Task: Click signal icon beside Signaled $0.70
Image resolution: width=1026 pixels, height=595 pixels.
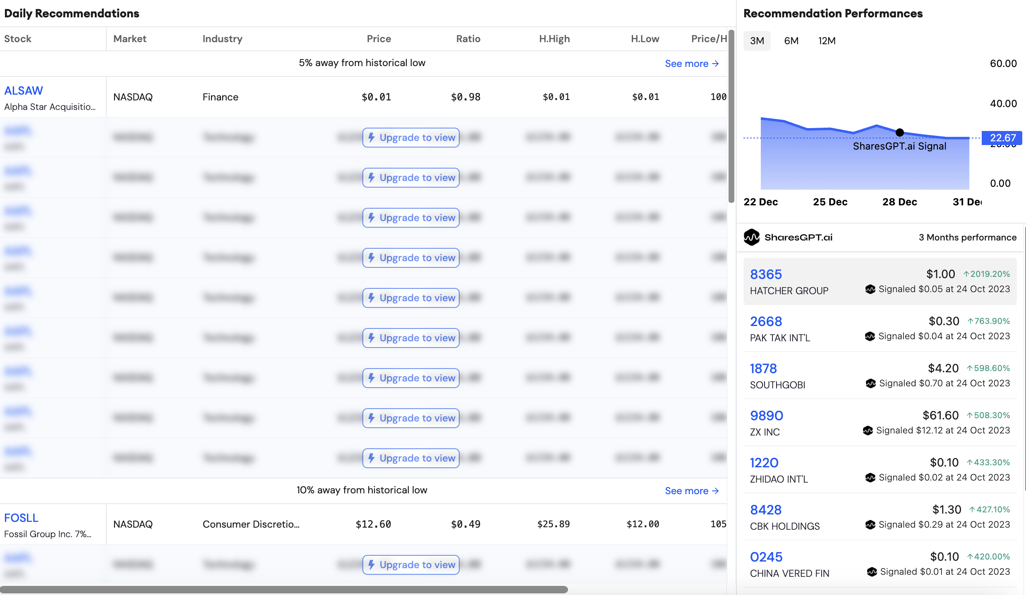Action: [871, 383]
